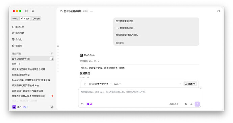Click the TRAE Code agent icon
The height and width of the screenshot is (123, 233).
[81, 55]
